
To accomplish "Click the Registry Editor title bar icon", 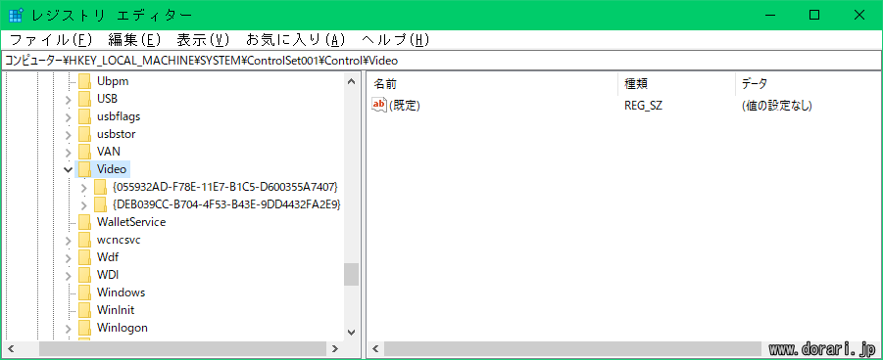I will [x=16, y=16].
